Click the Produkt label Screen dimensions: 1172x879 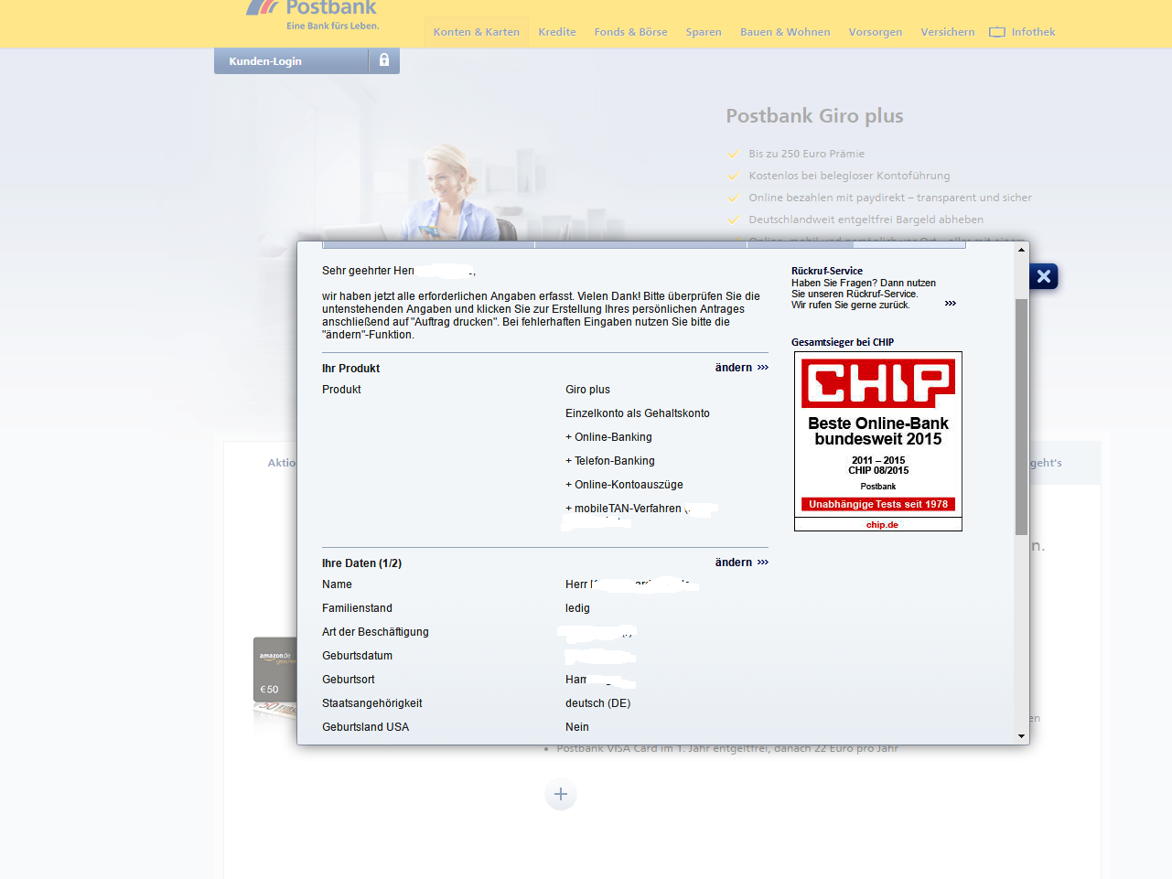(x=341, y=390)
